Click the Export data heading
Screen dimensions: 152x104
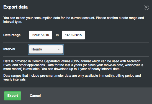(x=16, y=7)
